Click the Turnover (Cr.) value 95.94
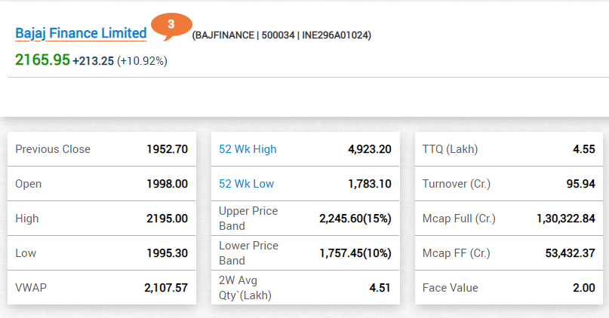The image size is (609, 318). click(580, 183)
